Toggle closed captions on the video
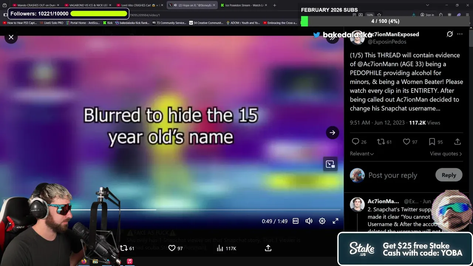The image size is (473, 266). click(296, 221)
